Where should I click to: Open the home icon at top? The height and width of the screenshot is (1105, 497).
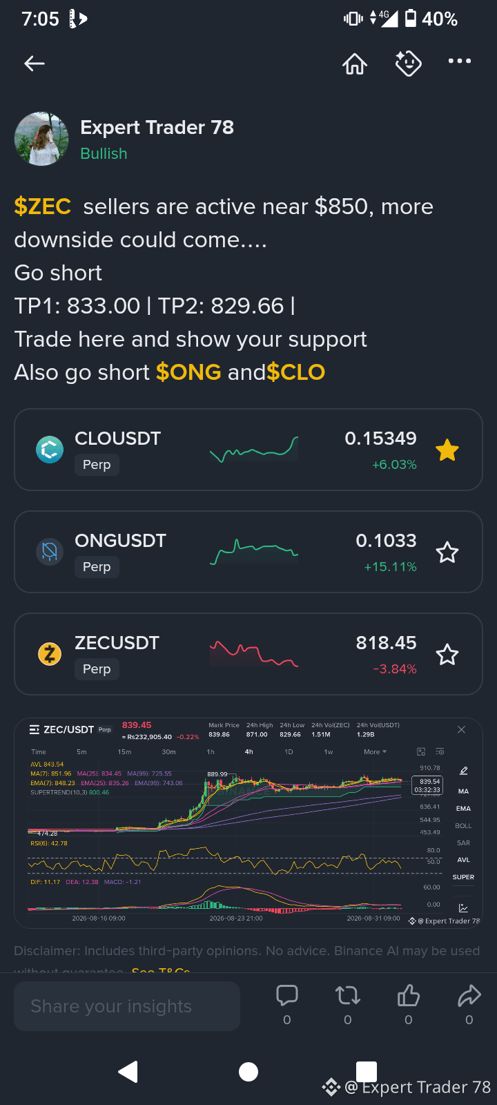point(355,64)
